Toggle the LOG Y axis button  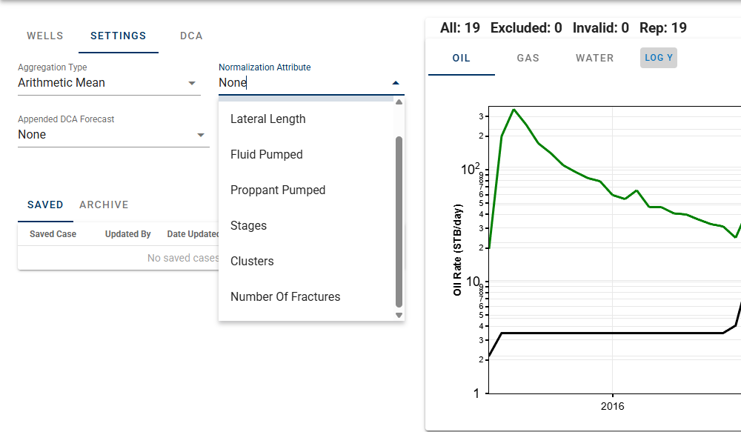point(659,58)
